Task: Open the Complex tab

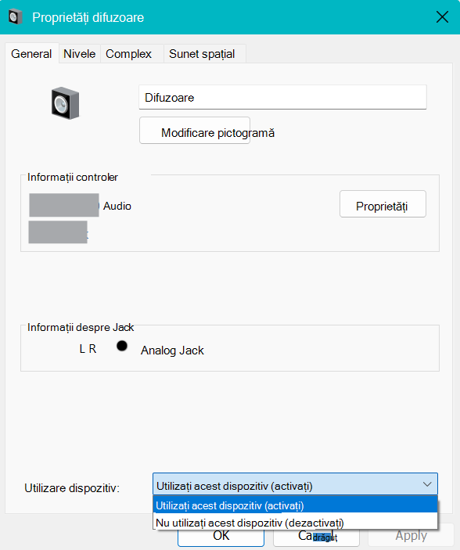Action: (x=129, y=54)
